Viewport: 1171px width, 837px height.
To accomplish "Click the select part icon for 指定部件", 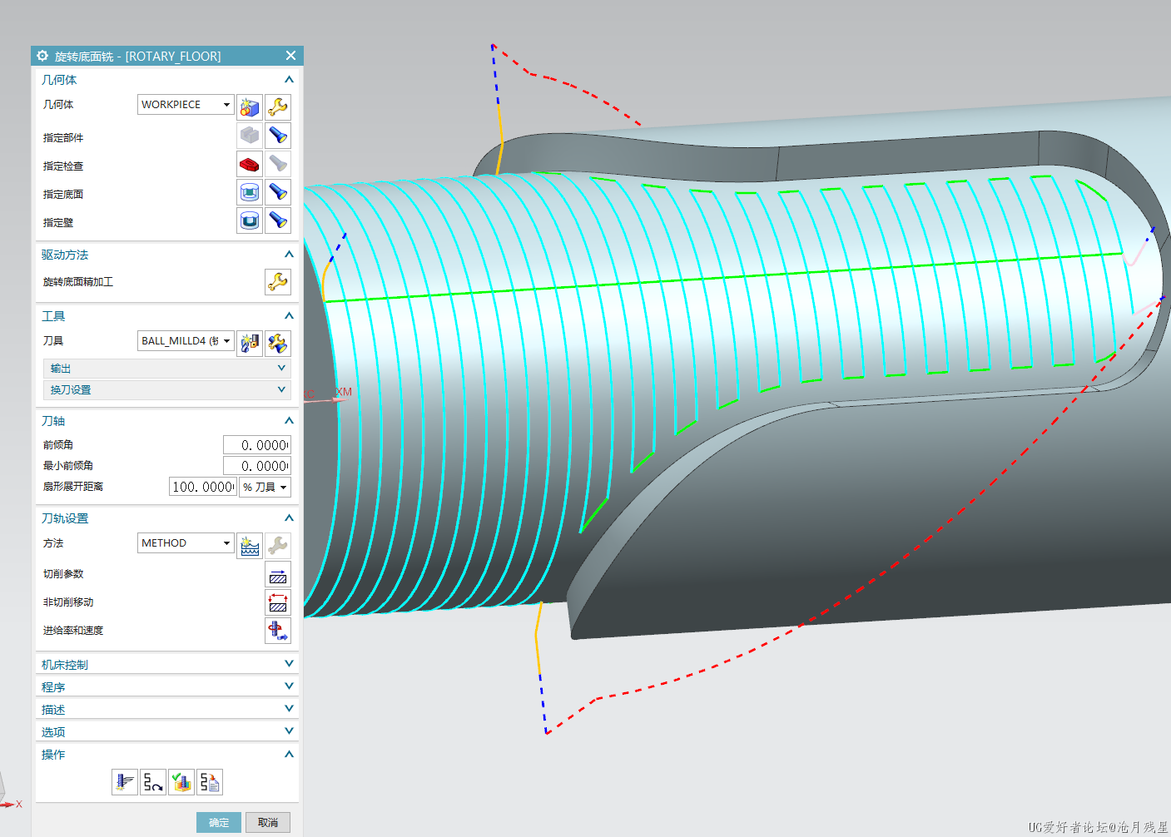I will tap(250, 135).
